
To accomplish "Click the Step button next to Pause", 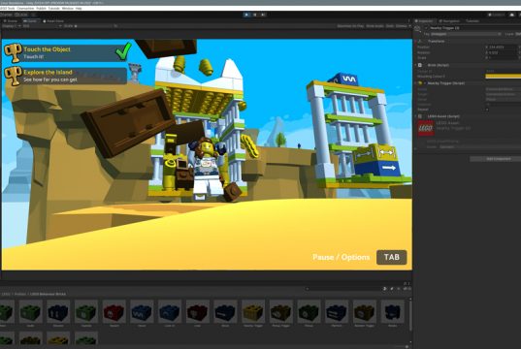I will (263, 15).
